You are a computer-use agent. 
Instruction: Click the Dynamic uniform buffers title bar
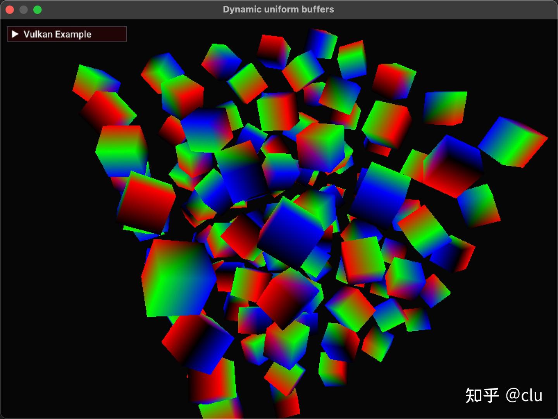point(278,10)
